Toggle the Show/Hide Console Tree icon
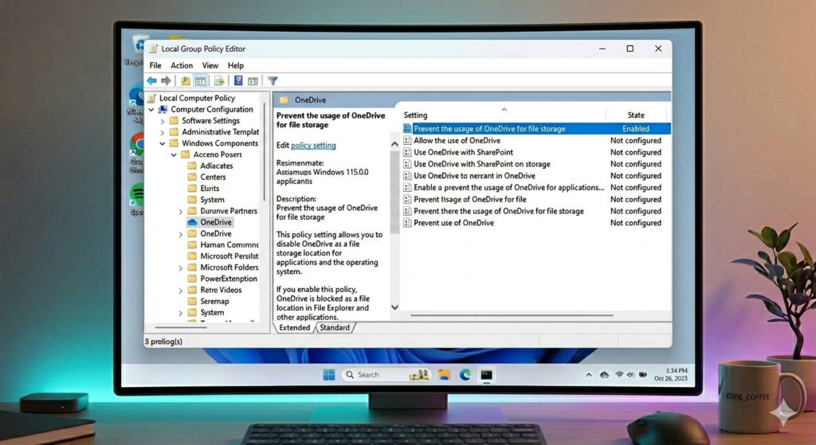 pos(200,80)
